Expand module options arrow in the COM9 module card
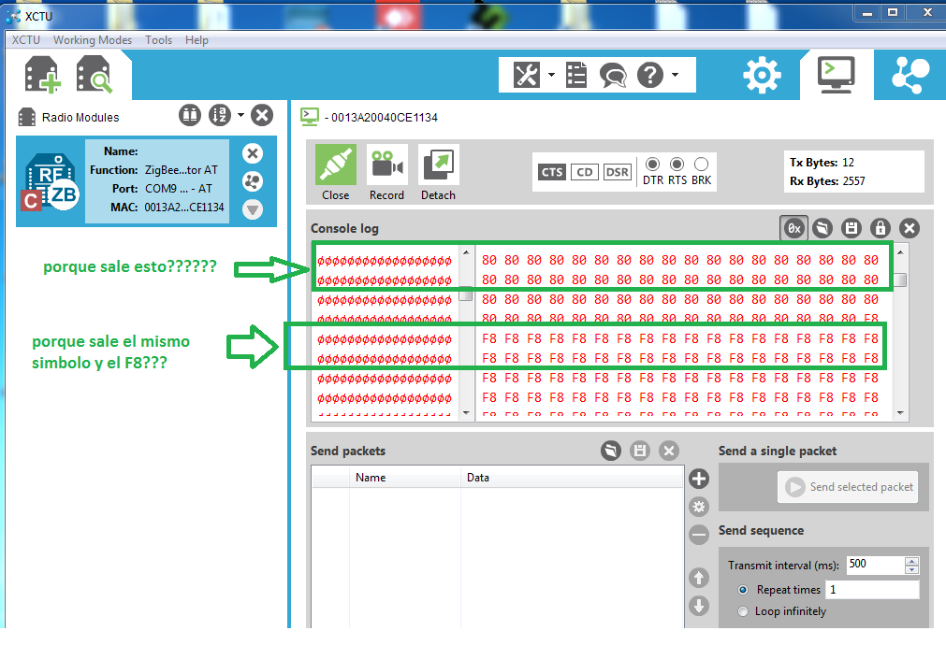The height and width of the screenshot is (645, 946). tap(253, 209)
